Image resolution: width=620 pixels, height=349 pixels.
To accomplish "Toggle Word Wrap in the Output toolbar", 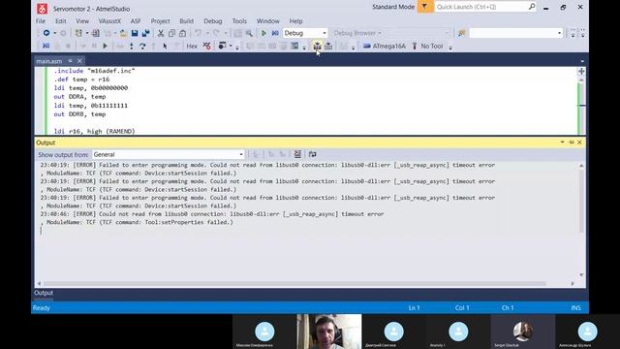I will coord(312,154).
